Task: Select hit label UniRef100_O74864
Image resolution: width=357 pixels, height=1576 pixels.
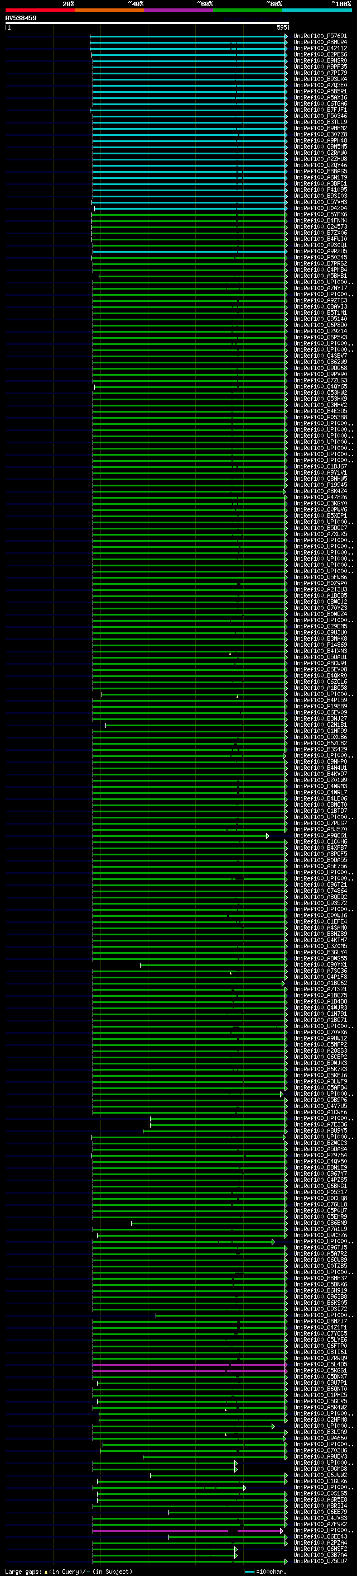Action: click(320, 891)
